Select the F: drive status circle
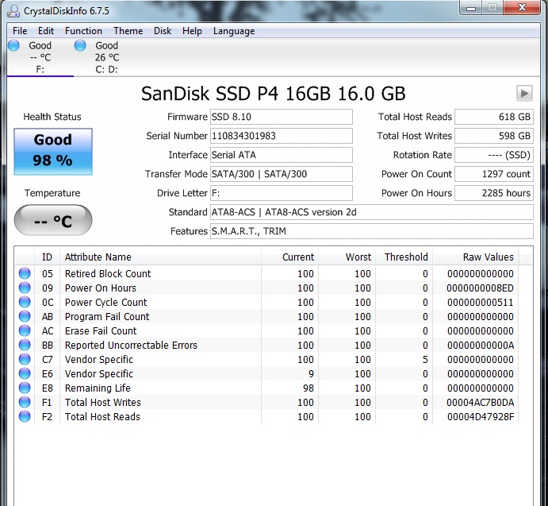This screenshot has height=506, width=548. [14, 45]
